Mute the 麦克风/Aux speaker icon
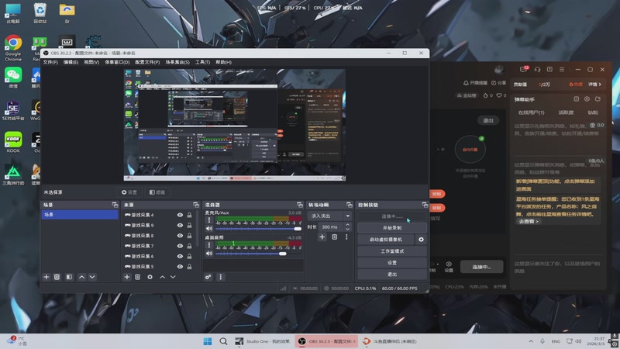 209,228
